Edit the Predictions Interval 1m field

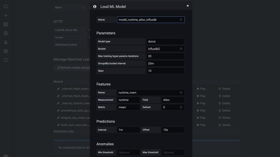click(x=128, y=130)
